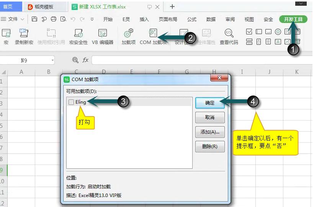Open the VB 编辑器 editor

pos(102,34)
